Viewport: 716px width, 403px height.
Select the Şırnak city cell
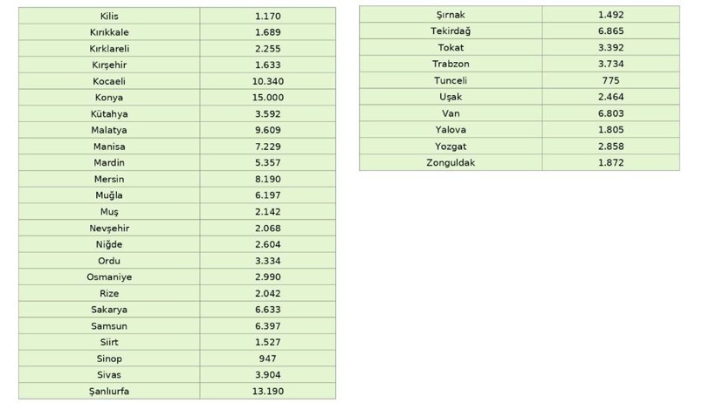[451, 15]
